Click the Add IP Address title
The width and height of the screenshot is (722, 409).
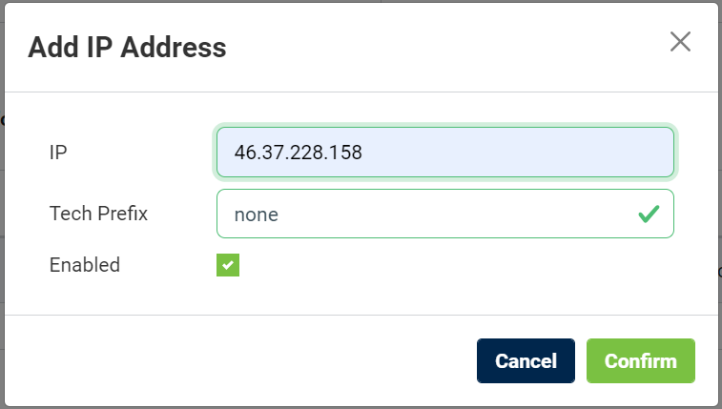pyautogui.click(x=127, y=47)
